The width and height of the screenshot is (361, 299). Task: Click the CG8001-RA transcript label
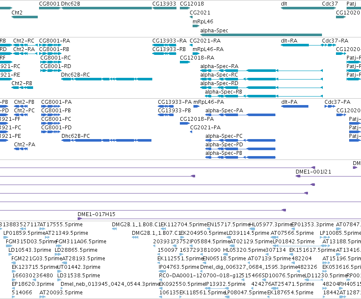pyautogui.click(x=55, y=41)
